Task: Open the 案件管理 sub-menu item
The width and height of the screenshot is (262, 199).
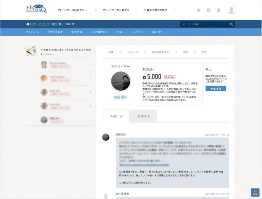Action: (x=77, y=32)
